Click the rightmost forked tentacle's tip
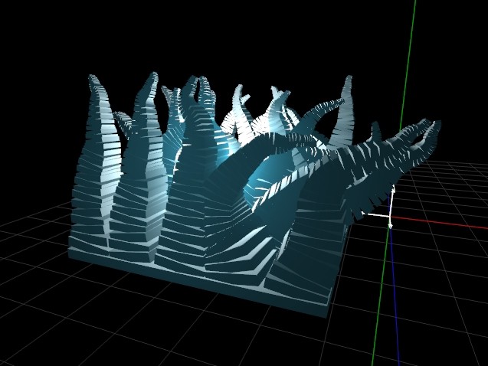This screenshot has width=488, height=366. point(437,124)
